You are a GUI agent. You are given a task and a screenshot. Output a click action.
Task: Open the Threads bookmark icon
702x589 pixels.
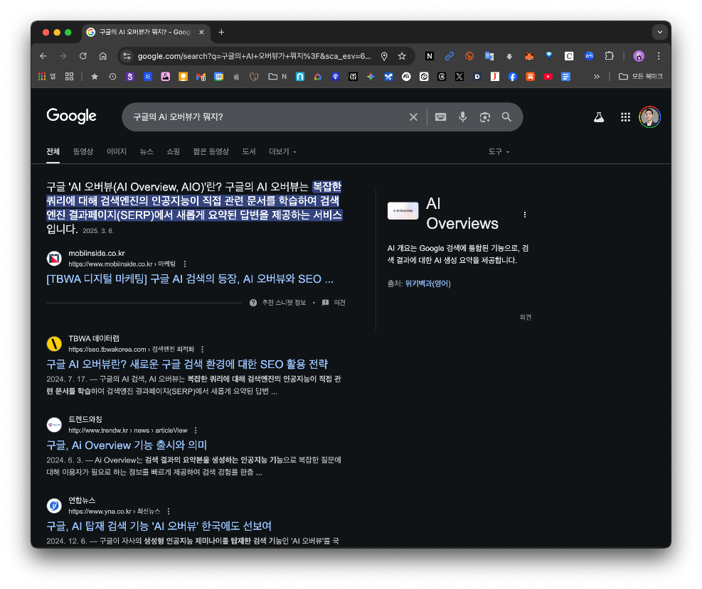(x=442, y=77)
